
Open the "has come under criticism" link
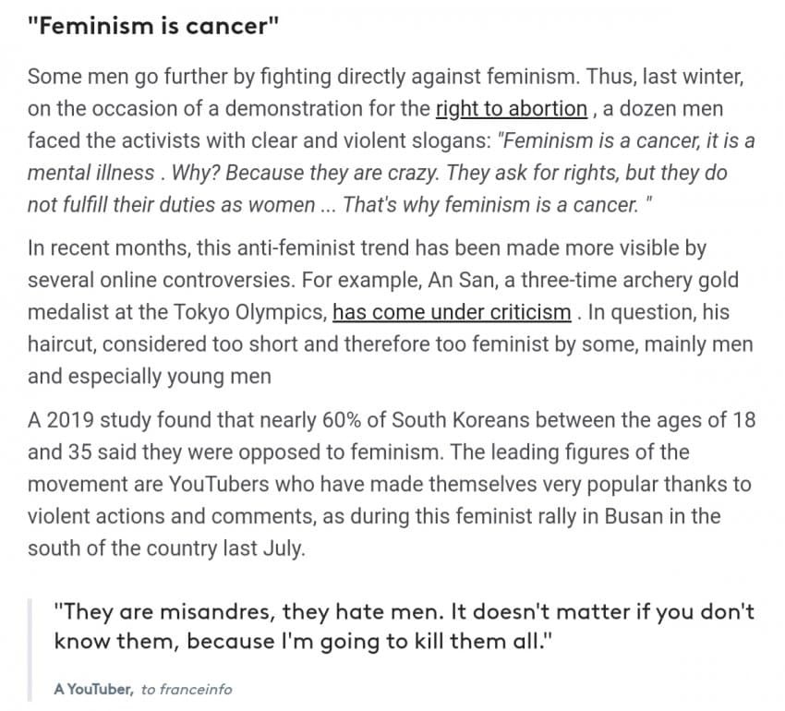coord(452,312)
